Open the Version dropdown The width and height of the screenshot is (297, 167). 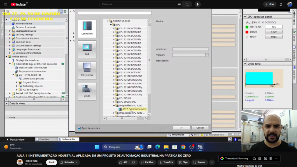(x=207, y=55)
